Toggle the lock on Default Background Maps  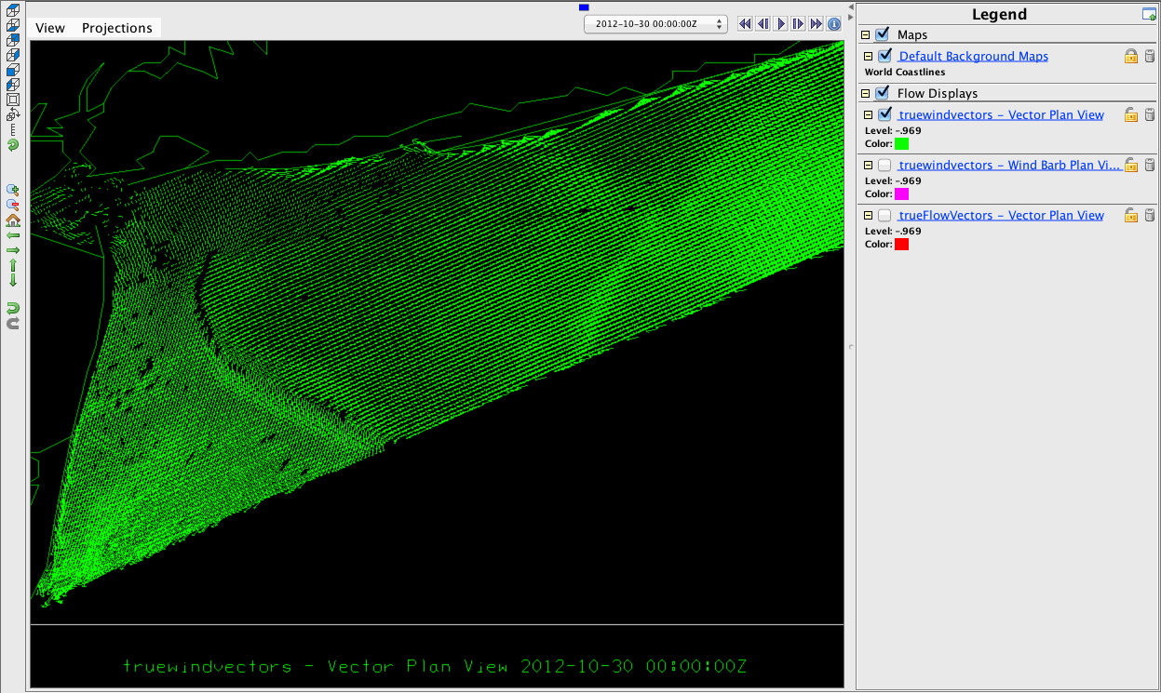tap(1131, 57)
